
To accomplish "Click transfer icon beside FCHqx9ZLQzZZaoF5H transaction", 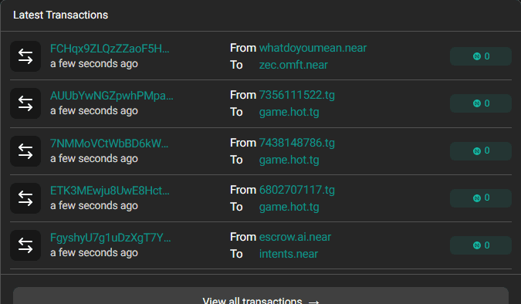I will coord(25,56).
